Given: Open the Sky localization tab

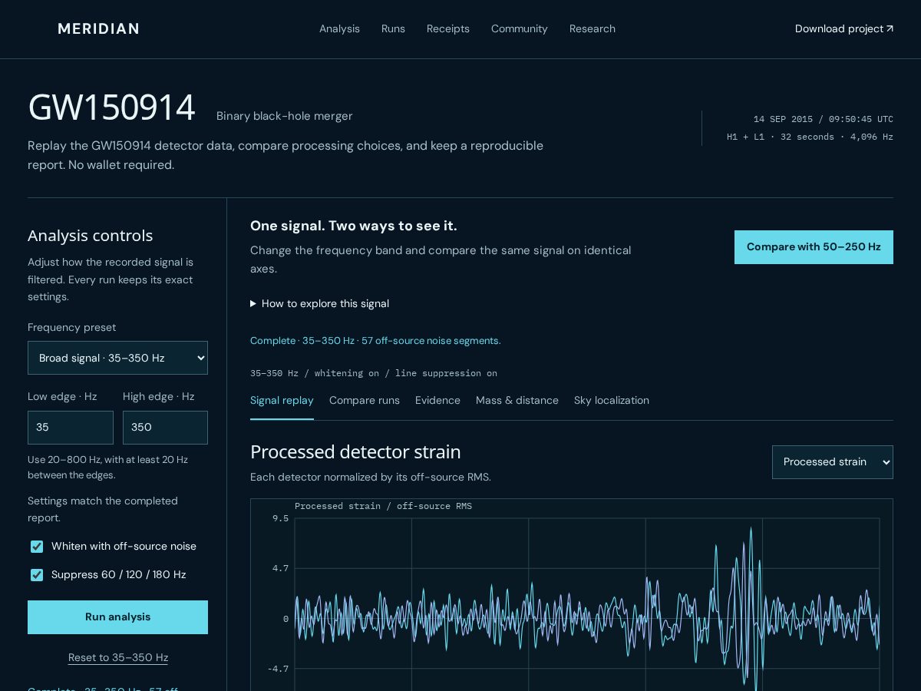Looking at the screenshot, I should (x=612, y=401).
